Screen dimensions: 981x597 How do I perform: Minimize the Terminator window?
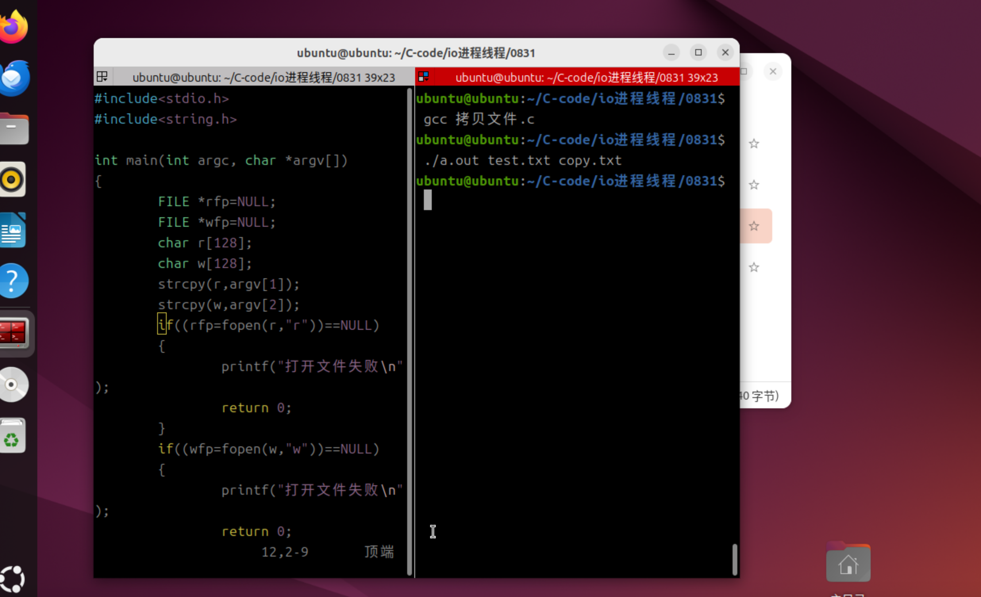pyautogui.click(x=671, y=52)
